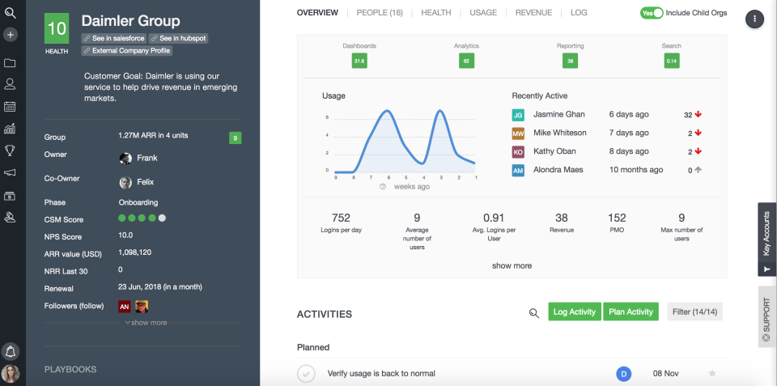This screenshot has height=386, width=777.
Task: Click Alondra Maes' AM avatar
Action: coord(518,171)
